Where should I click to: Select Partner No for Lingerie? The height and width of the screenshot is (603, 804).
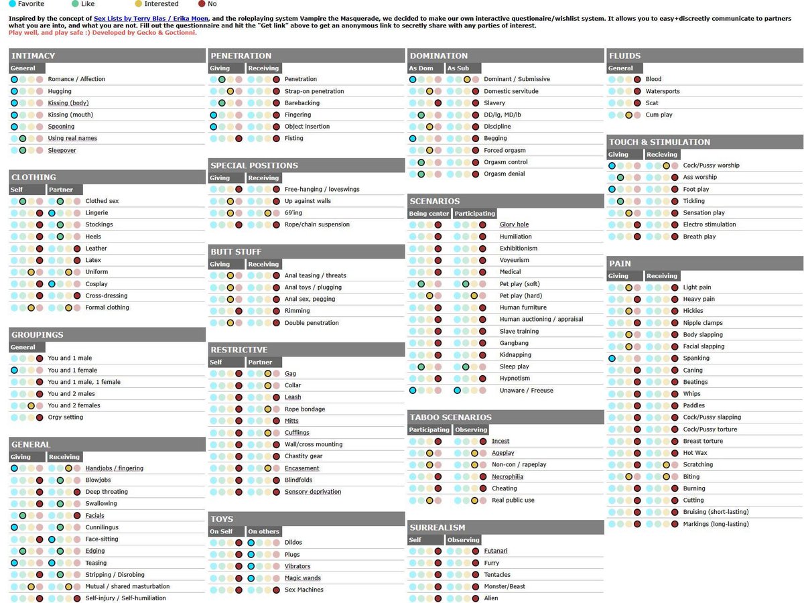coord(77,212)
